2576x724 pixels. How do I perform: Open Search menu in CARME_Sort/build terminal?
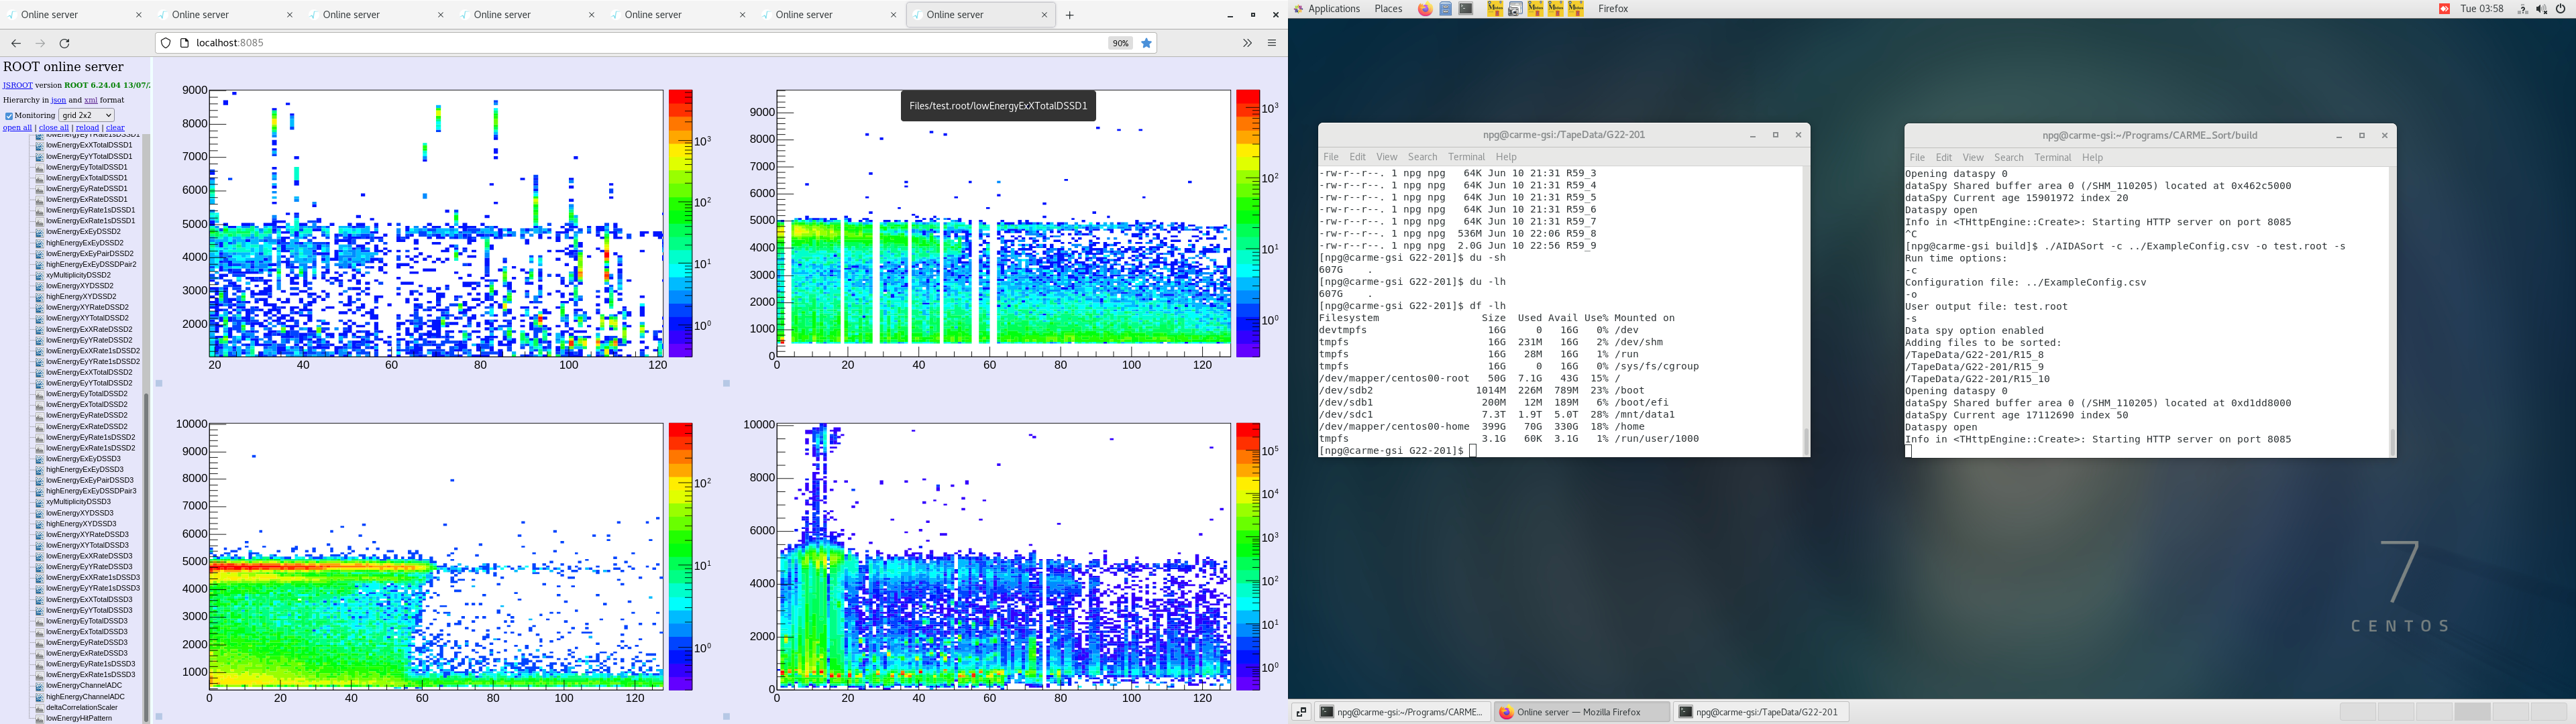tap(2008, 158)
